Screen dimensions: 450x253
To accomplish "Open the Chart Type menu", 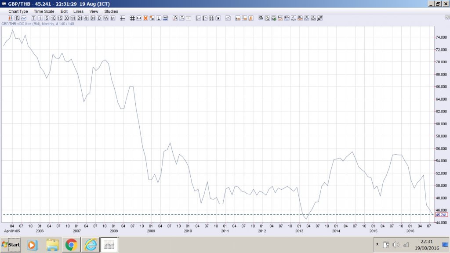I will tap(18, 11).
